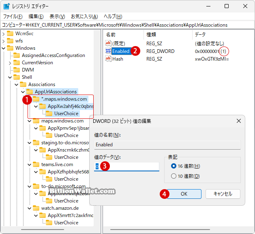Screen dimensions: 255x234
Task: Click the Enabled DWORD value icon
Action: (x=108, y=51)
